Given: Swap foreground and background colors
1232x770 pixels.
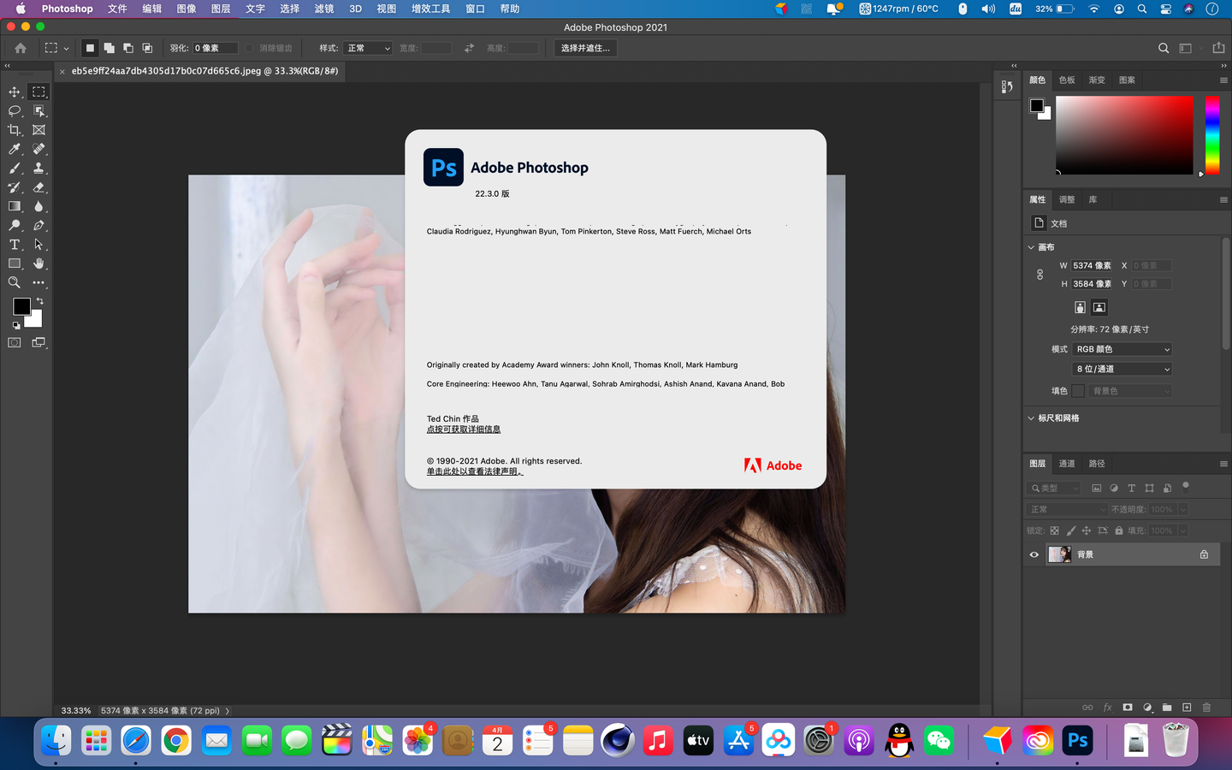Looking at the screenshot, I should click(39, 301).
